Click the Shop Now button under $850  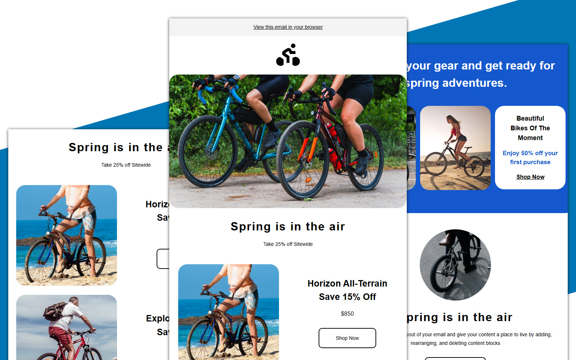[347, 338]
